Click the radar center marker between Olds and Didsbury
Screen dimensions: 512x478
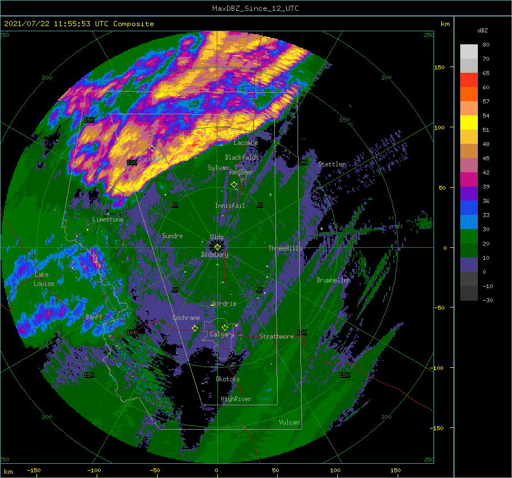(217, 247)
